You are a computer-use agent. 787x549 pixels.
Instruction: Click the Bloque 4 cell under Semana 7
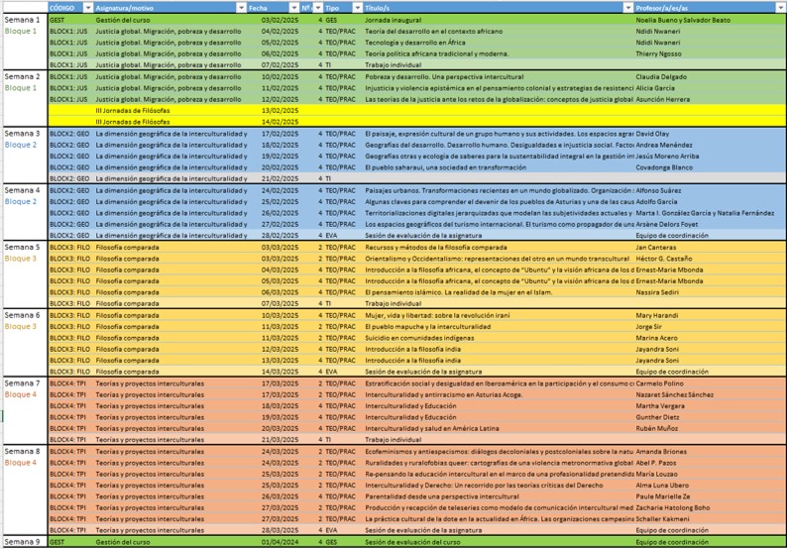(x=21, y=394)
